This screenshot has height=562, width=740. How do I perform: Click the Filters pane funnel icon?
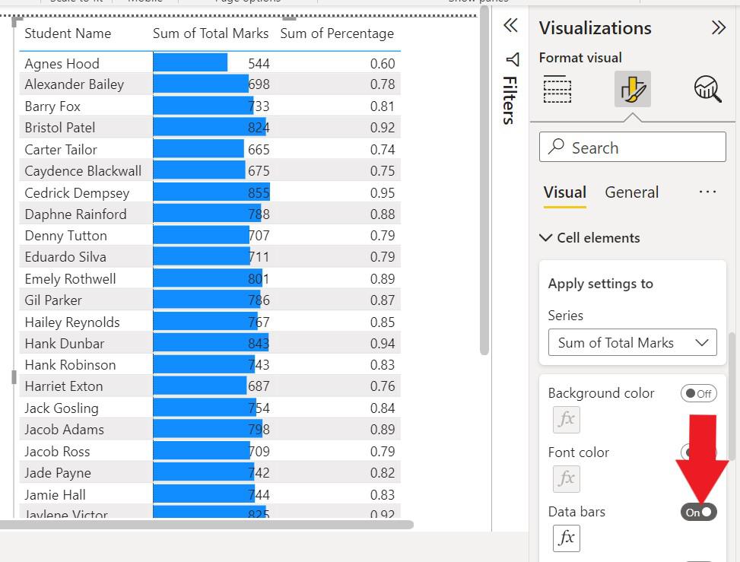pyautogui.click(x=511, y=59)
